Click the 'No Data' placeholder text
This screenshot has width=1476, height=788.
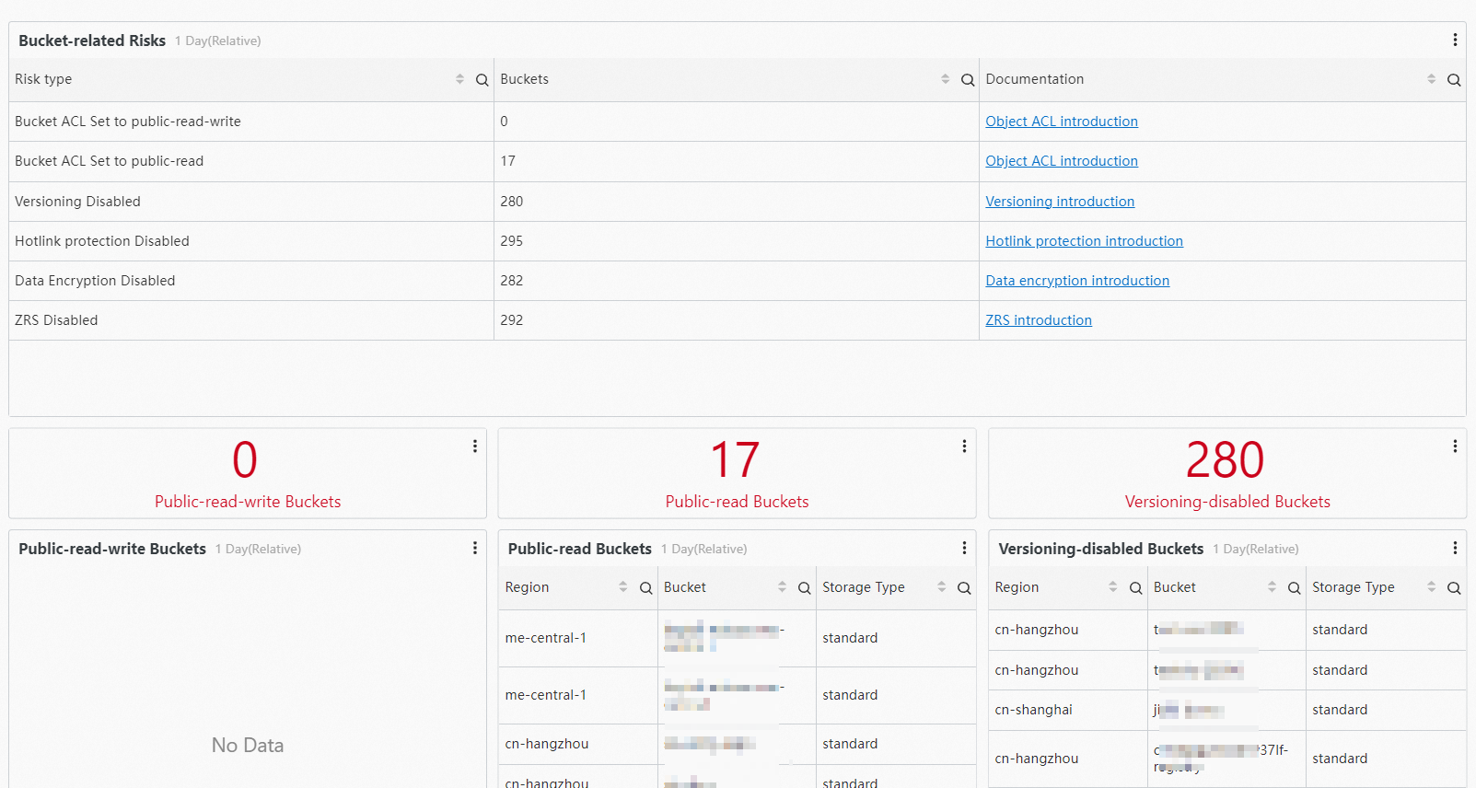248,746
